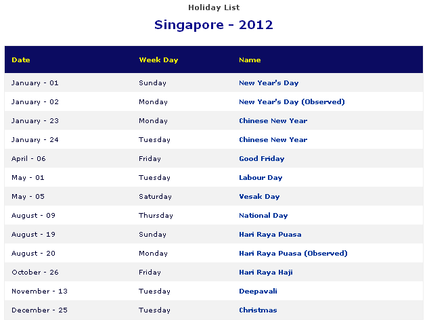Select the 'August - 09' date cell

(33, 215)
